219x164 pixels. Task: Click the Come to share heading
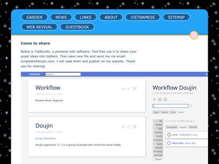pos(35,43)
